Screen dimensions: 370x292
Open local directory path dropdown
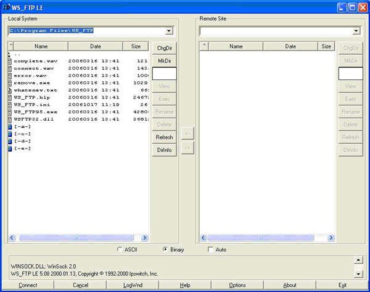169,31
